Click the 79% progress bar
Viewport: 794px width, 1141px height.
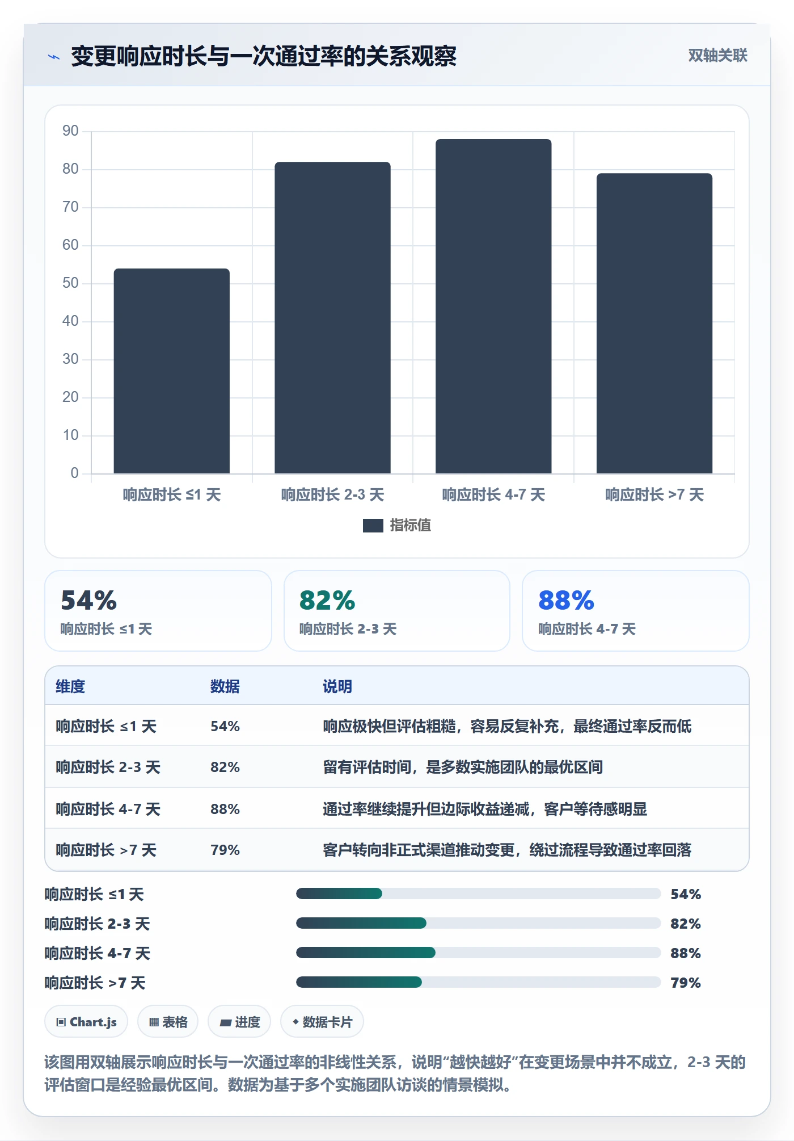pos(478,983)
